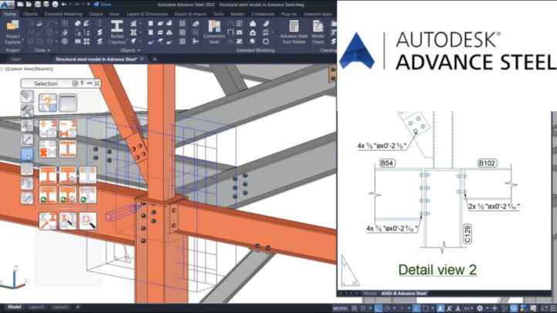This screenshot has width=557, height=313.
Task: Click the Share button in title bar
Action: click(103, 4)
